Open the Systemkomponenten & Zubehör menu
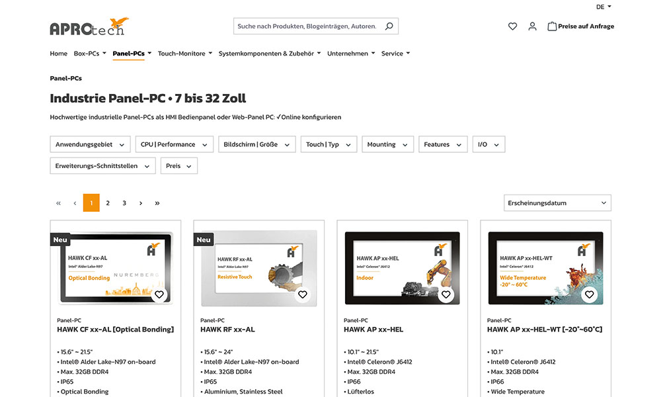 click(270, 53)
